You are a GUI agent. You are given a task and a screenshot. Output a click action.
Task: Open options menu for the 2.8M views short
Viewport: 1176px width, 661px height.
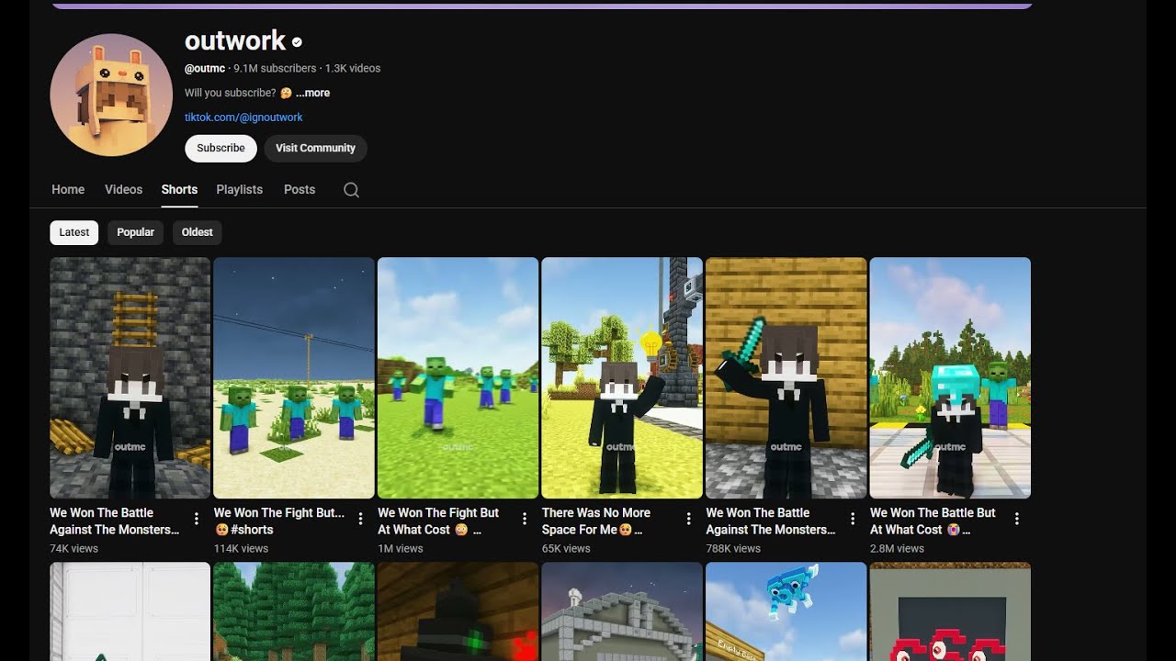click(x=1016, y=519)
